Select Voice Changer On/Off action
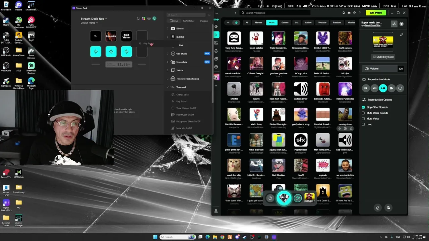Screen dimensions: 429x241 point(186,108)
